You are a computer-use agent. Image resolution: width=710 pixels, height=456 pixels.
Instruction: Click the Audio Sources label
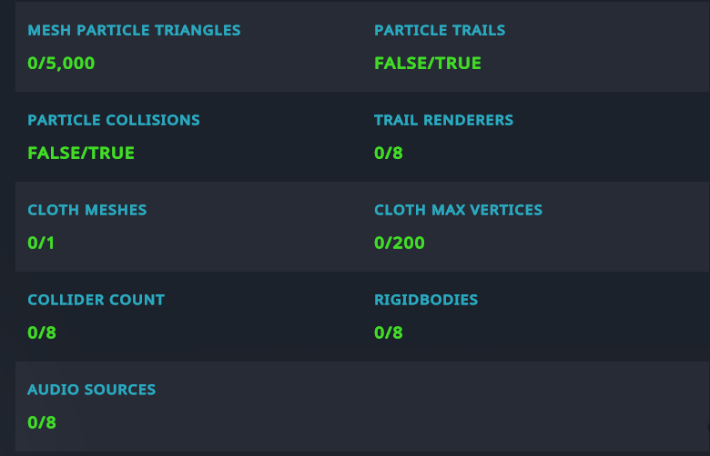click(x=91, y=390)
